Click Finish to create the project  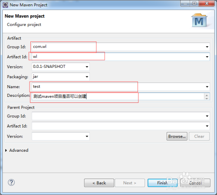(162, 183)
